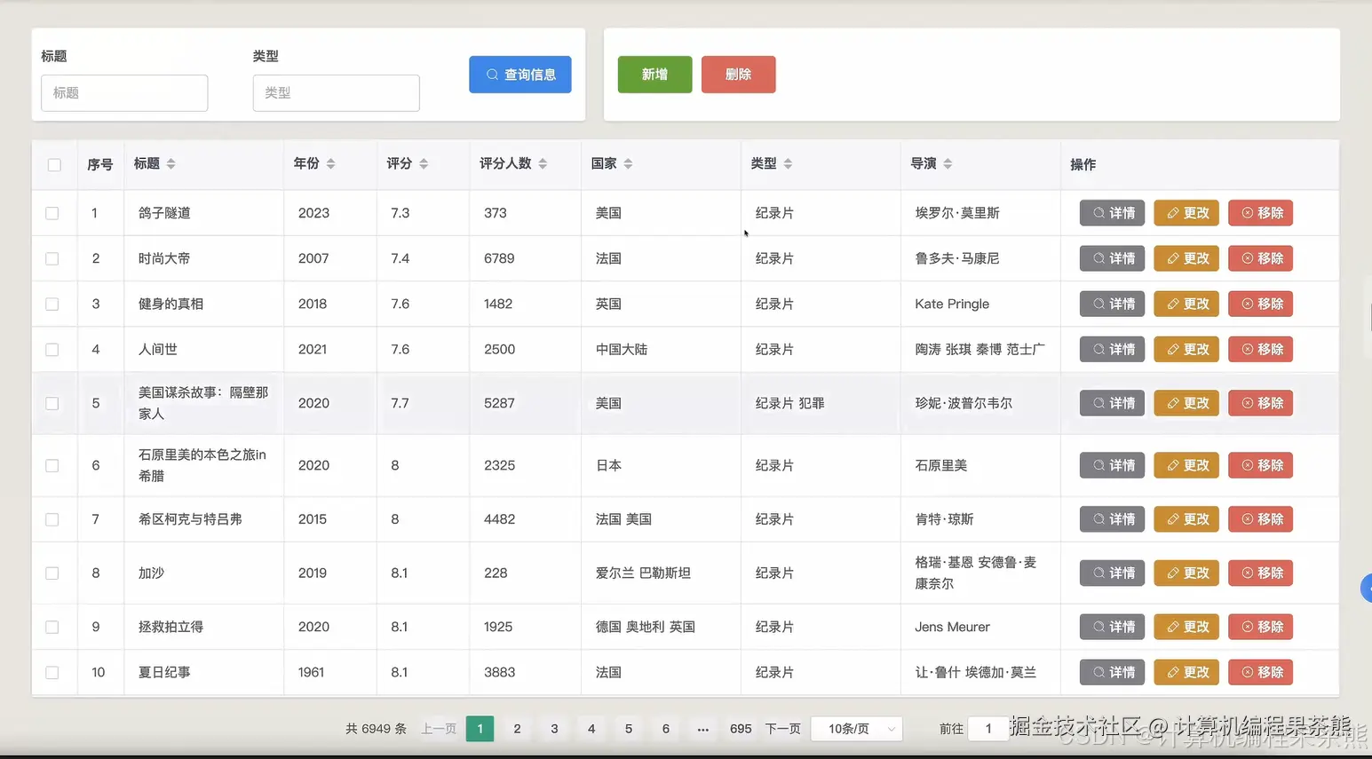Sort table by 国家 column arrows
The height and width of the screenshot is (759, 1372).
click(x=628, y=163)
